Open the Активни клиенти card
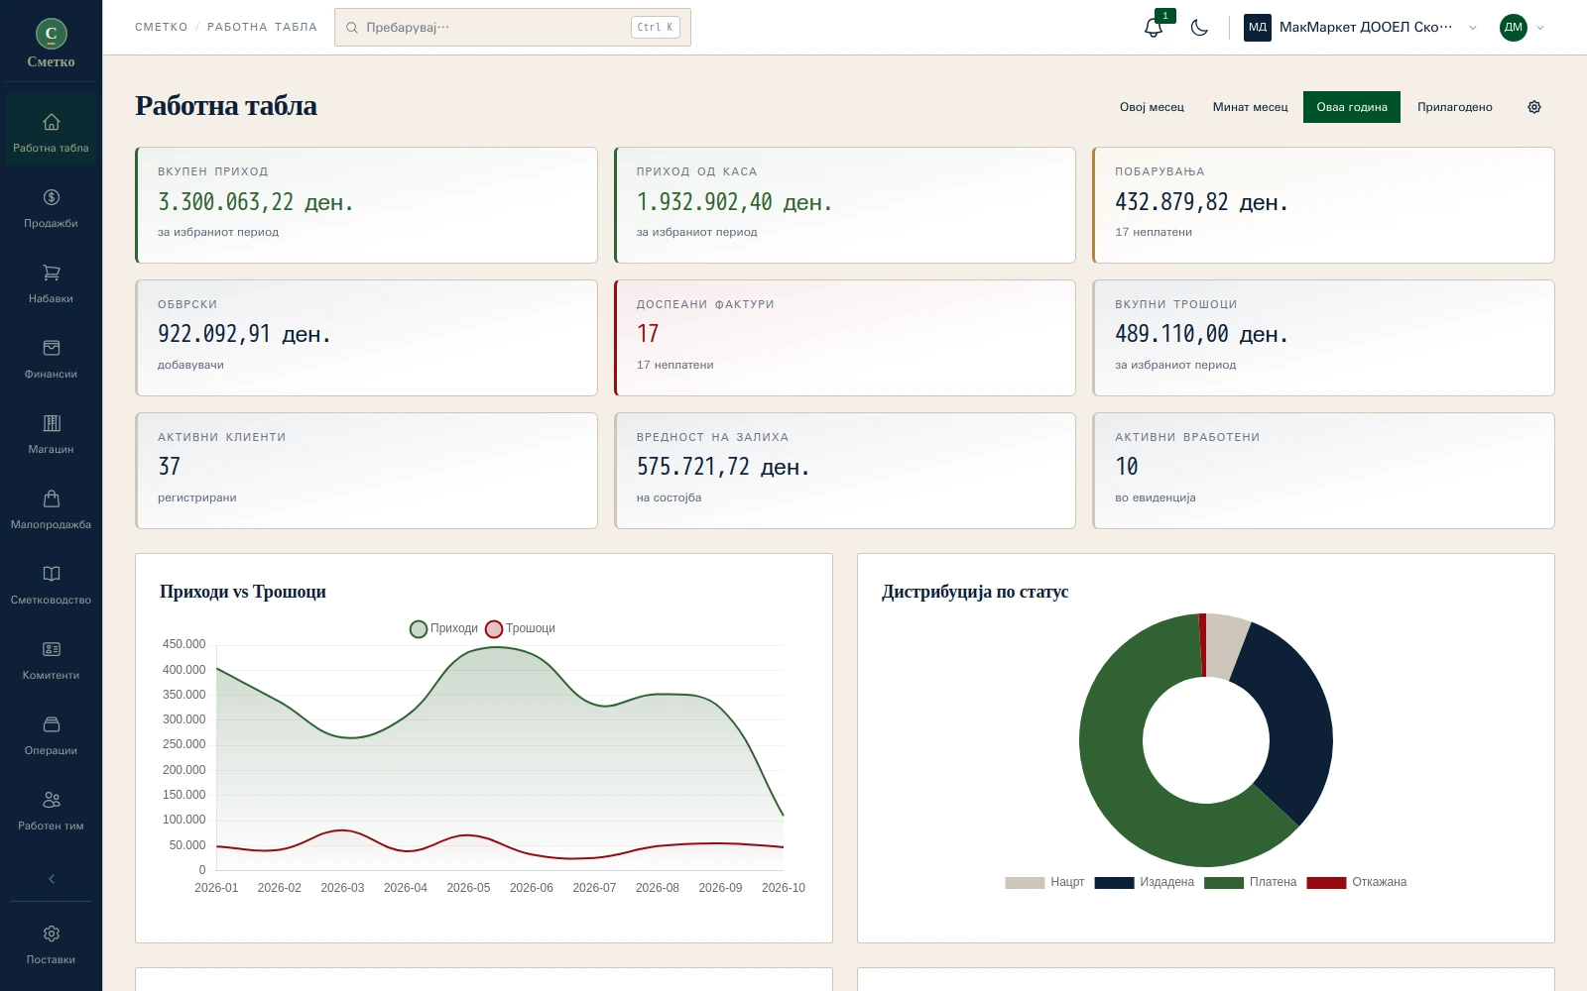This screenshot has height=991, width=1587. [366, 471]
